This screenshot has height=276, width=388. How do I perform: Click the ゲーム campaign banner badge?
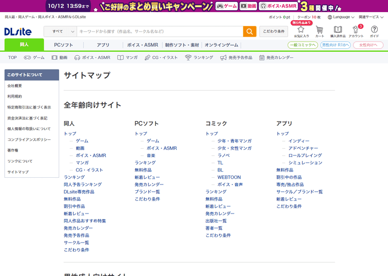tap(226, 6)
